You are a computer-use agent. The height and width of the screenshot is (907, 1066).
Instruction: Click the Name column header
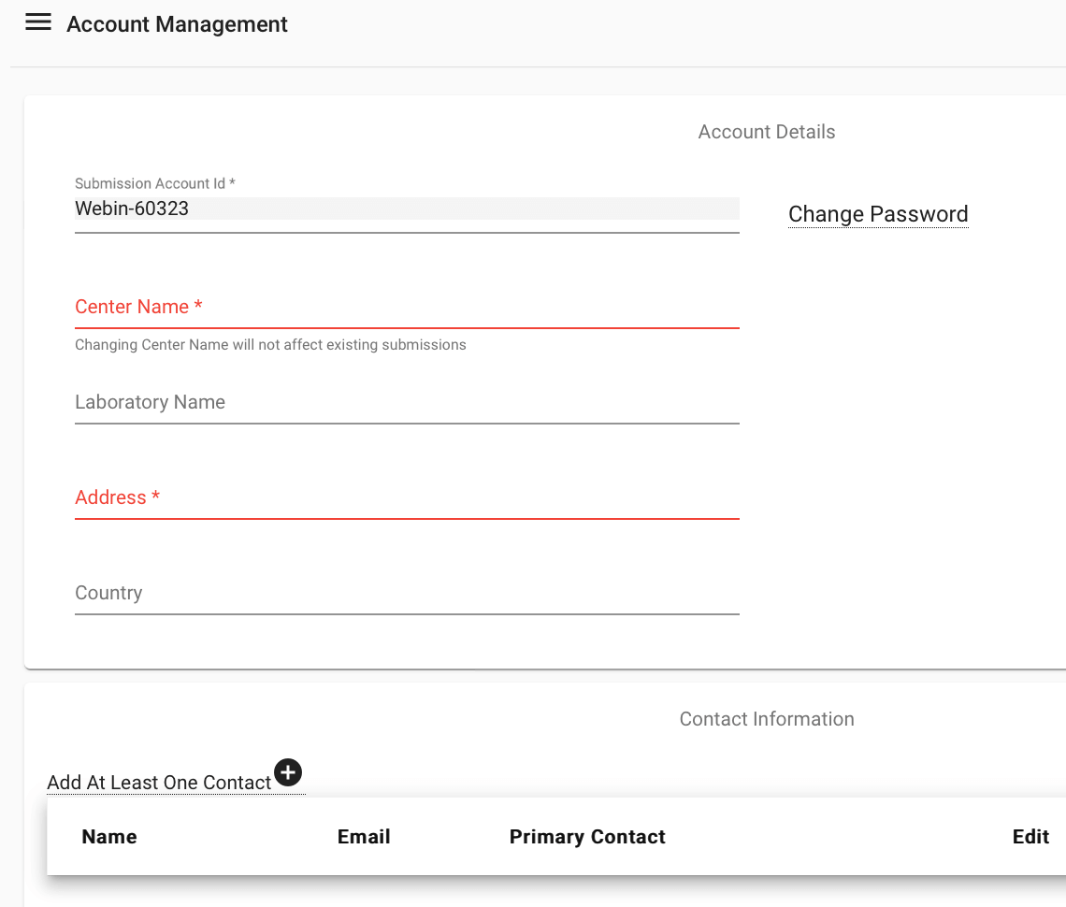(109, 837)
